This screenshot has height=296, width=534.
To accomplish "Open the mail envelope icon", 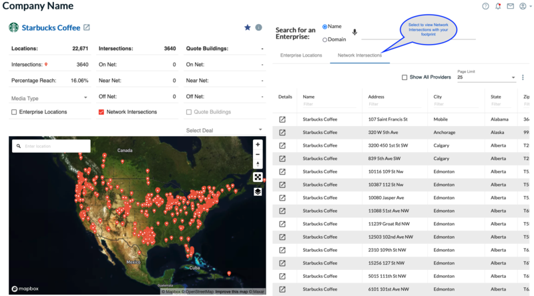I will point(511,6).
